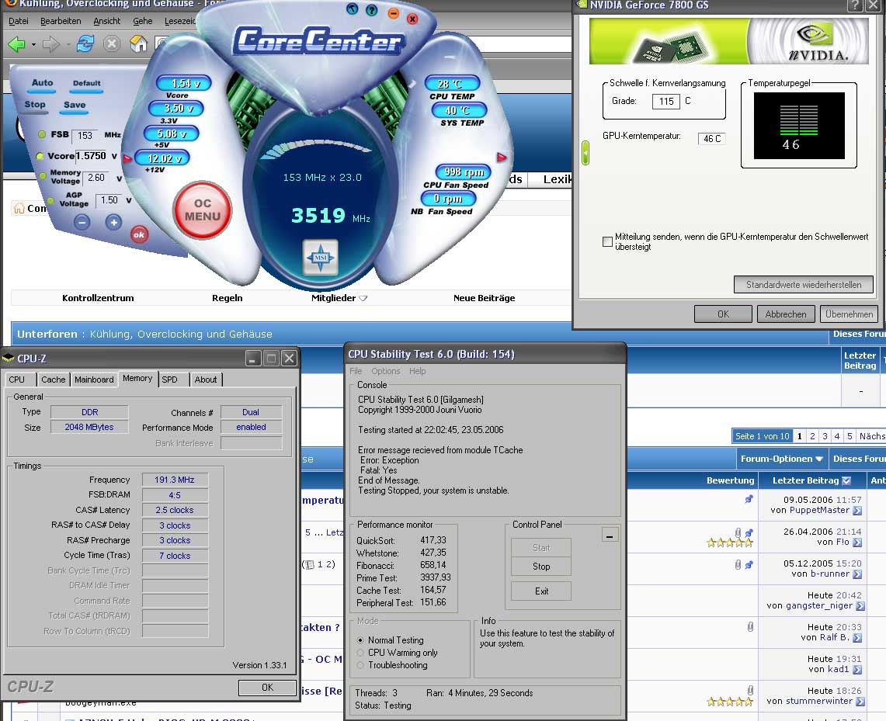Click the Kontrollzentrum forum link

click(x=98, y=298)
